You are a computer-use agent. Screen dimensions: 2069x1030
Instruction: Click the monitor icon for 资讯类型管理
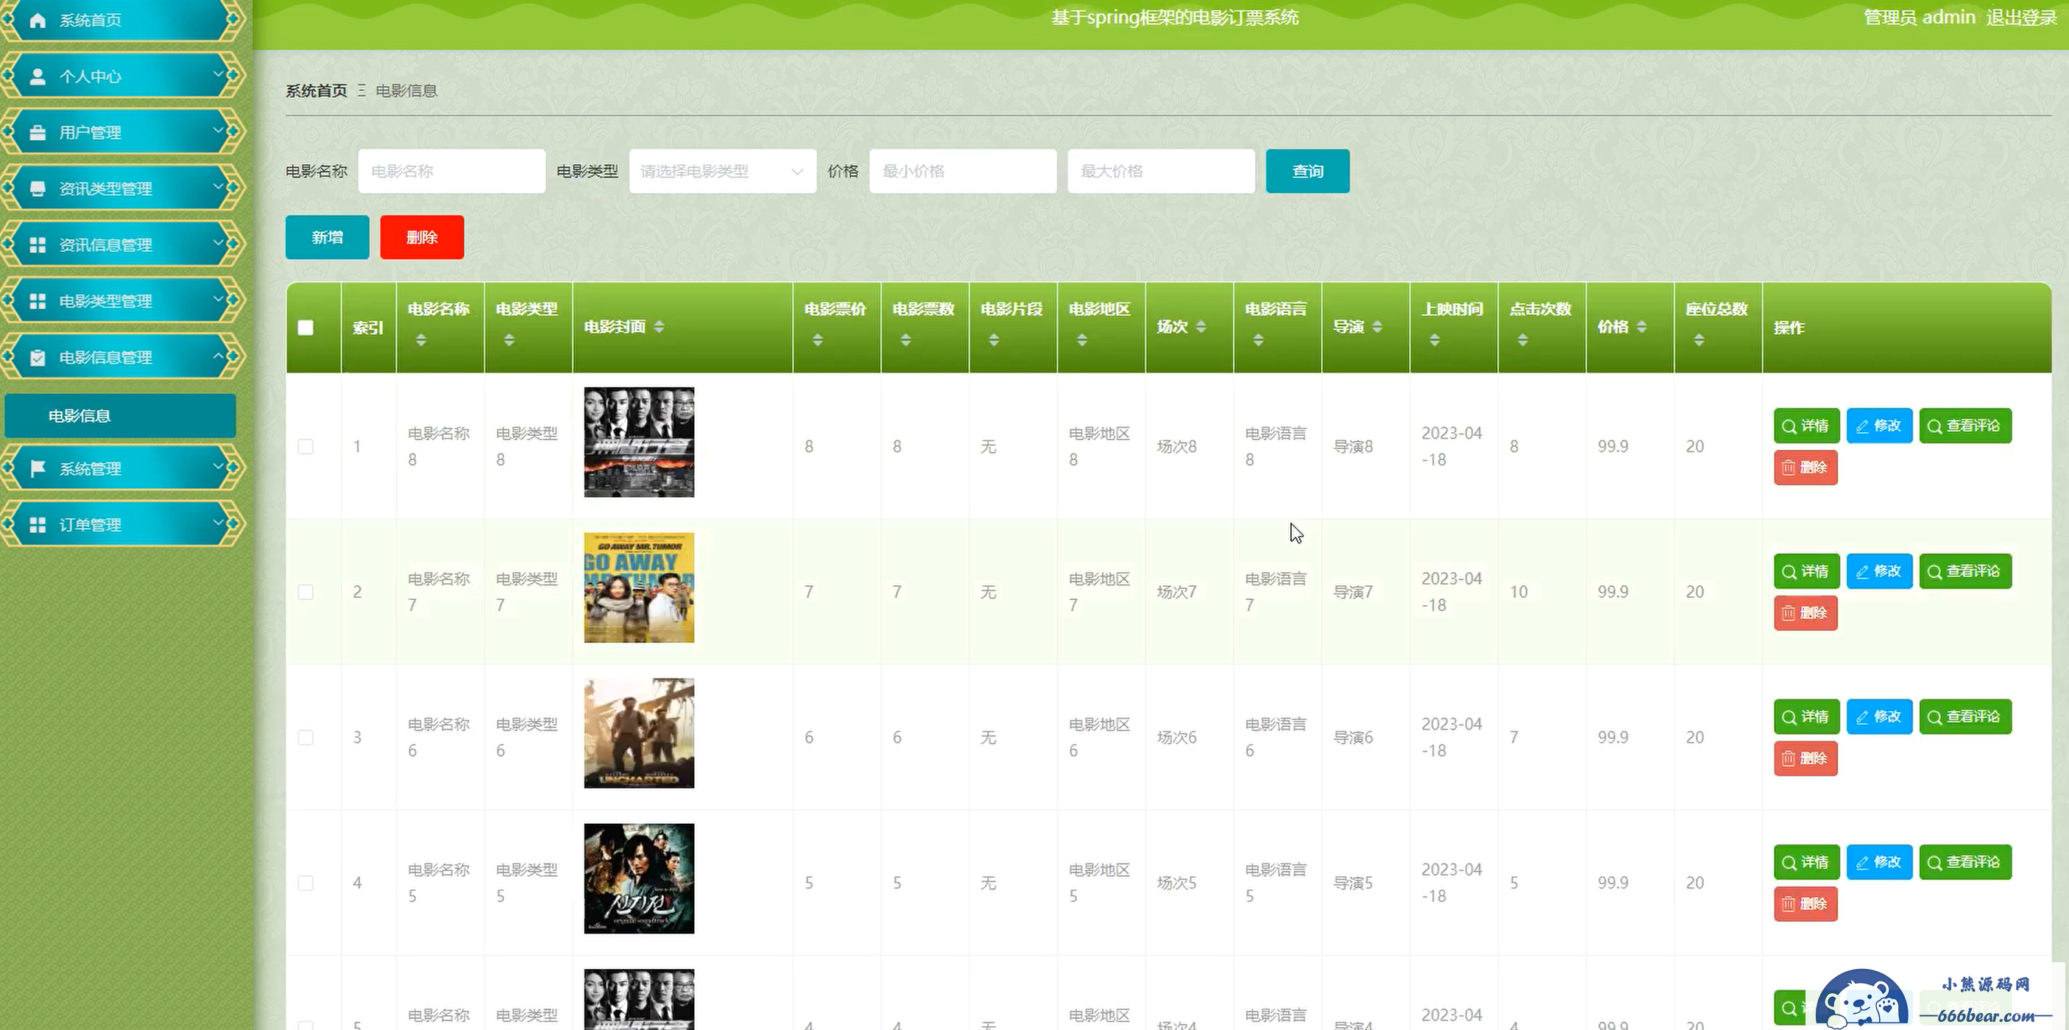tap(38, 188)
